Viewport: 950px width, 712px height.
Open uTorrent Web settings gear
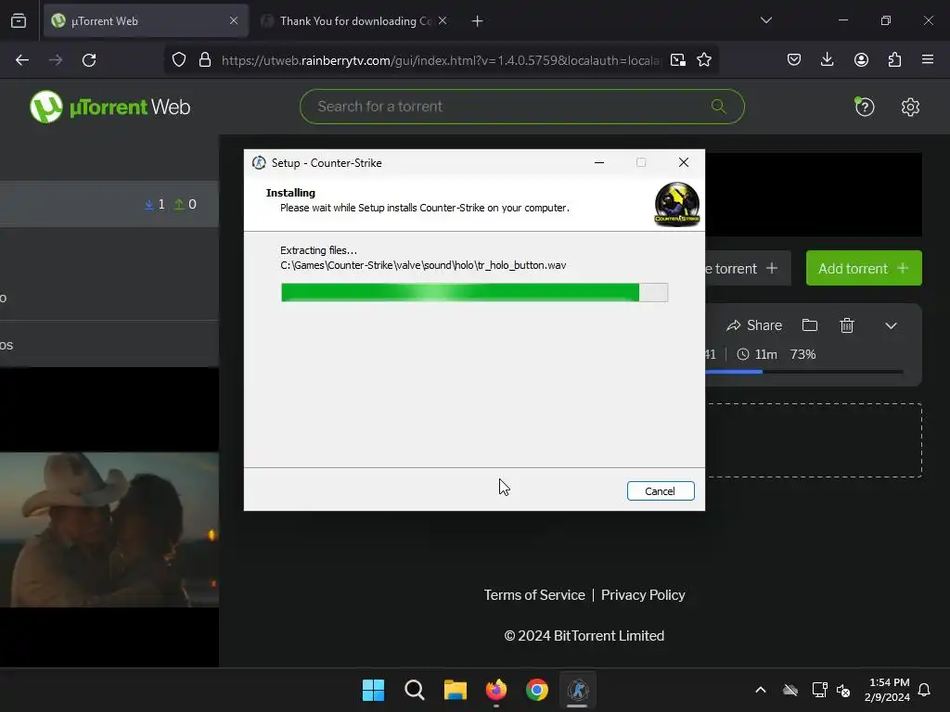point(910,108)
